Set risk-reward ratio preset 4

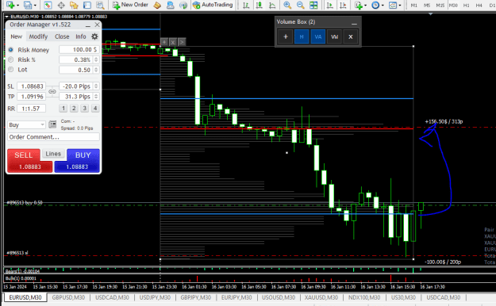pyautogui.click(x=95, y=109)
